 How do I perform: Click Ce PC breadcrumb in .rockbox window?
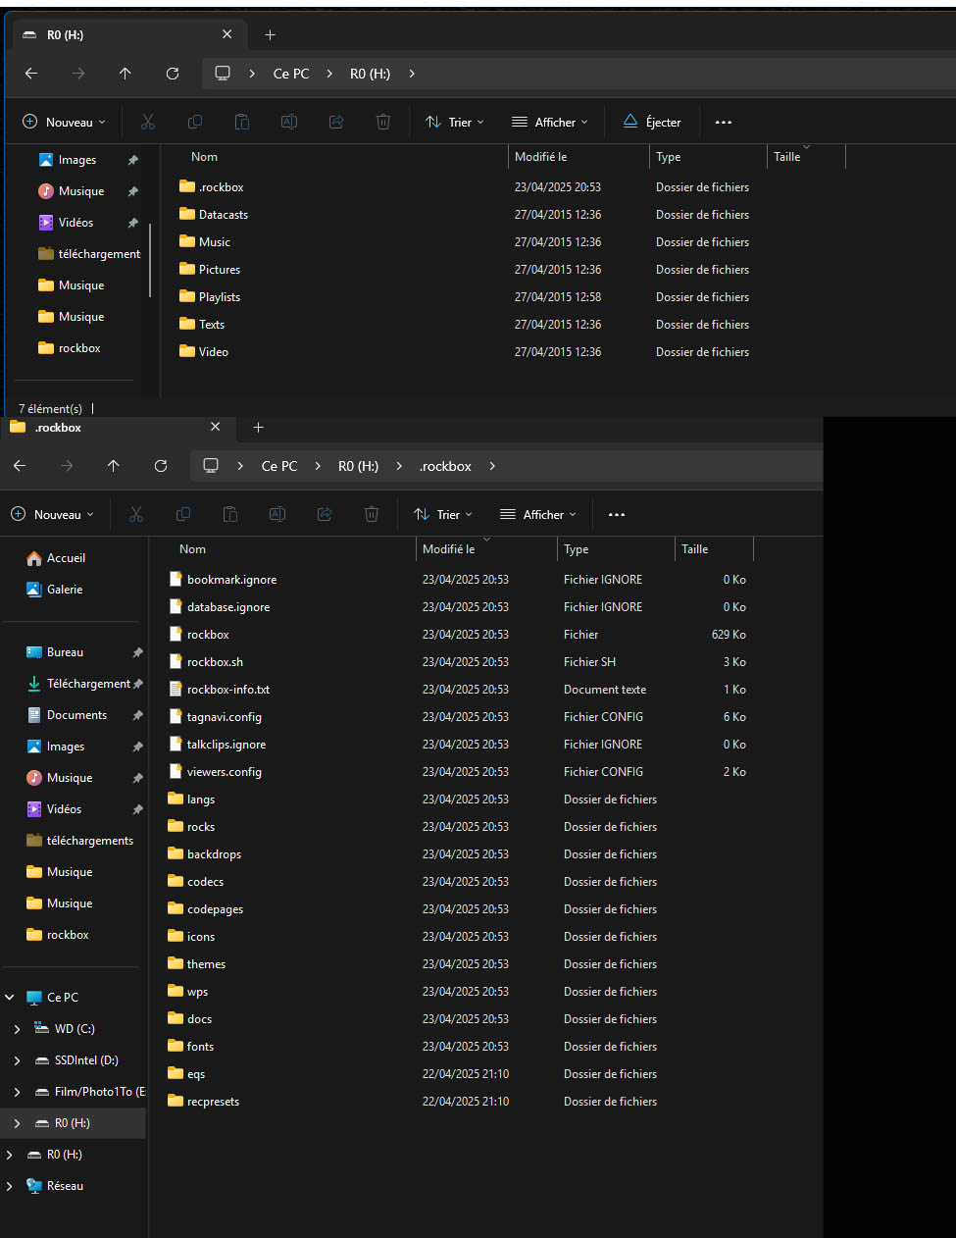(x=279, y=466)
